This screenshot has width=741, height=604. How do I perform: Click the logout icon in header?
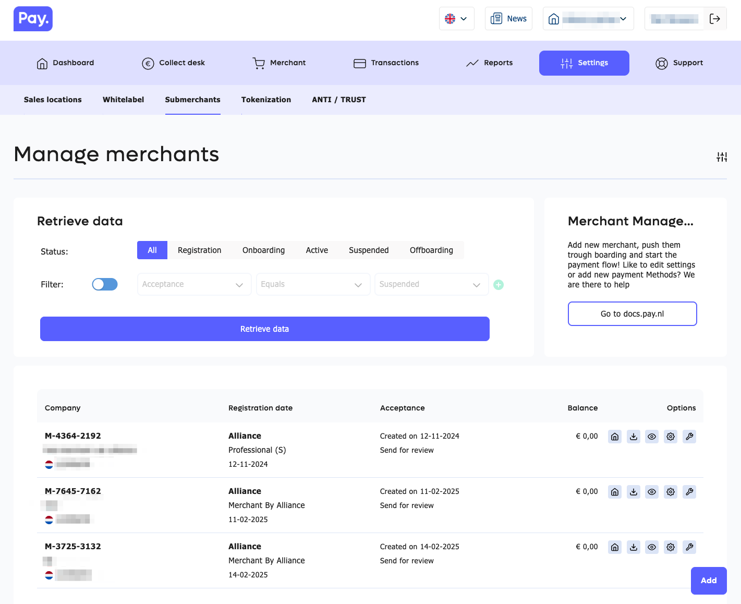tap(715, 19)
